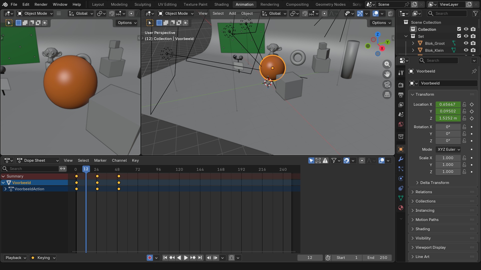Viewport: 481px width, 270px height.
Task: Click the zoom view magnifier icon
Action: coord(387,64)
